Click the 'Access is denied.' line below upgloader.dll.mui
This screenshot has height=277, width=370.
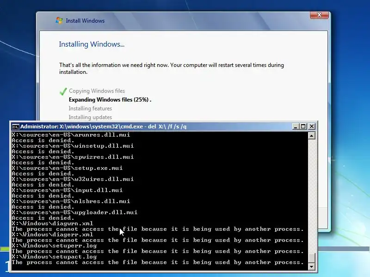pos(43,218)
